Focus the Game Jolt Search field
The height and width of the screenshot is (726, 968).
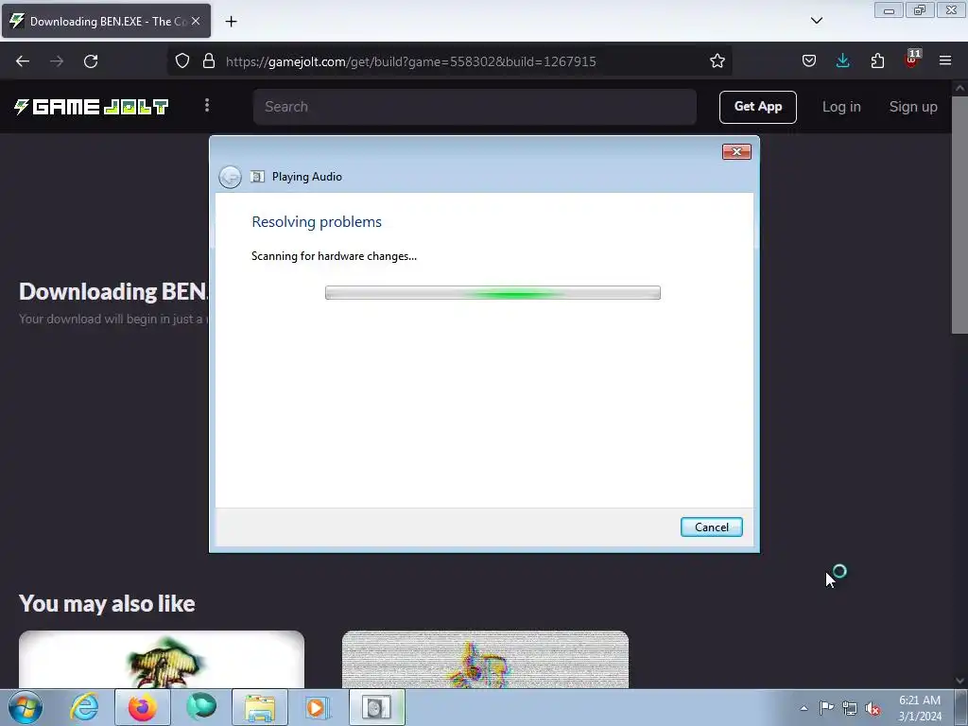point(475,107)
